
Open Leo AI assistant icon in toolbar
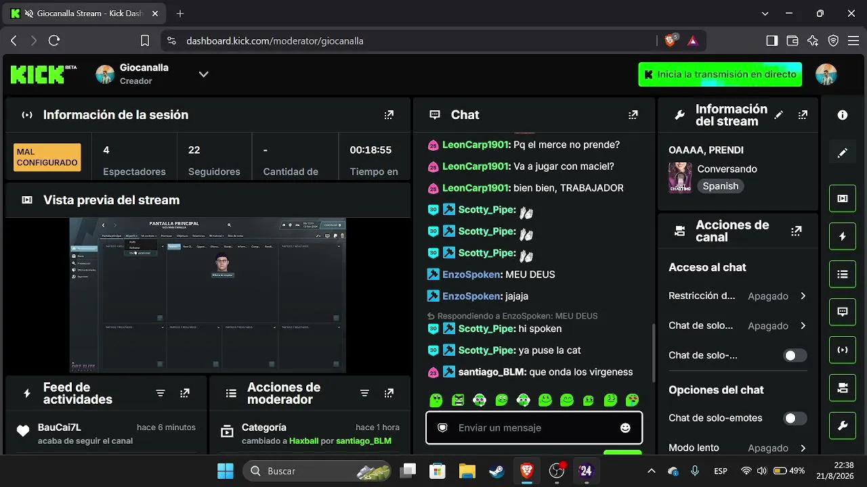coord(813,41)
